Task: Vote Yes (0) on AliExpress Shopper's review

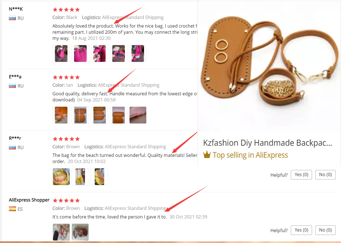Action: point(301,230)
